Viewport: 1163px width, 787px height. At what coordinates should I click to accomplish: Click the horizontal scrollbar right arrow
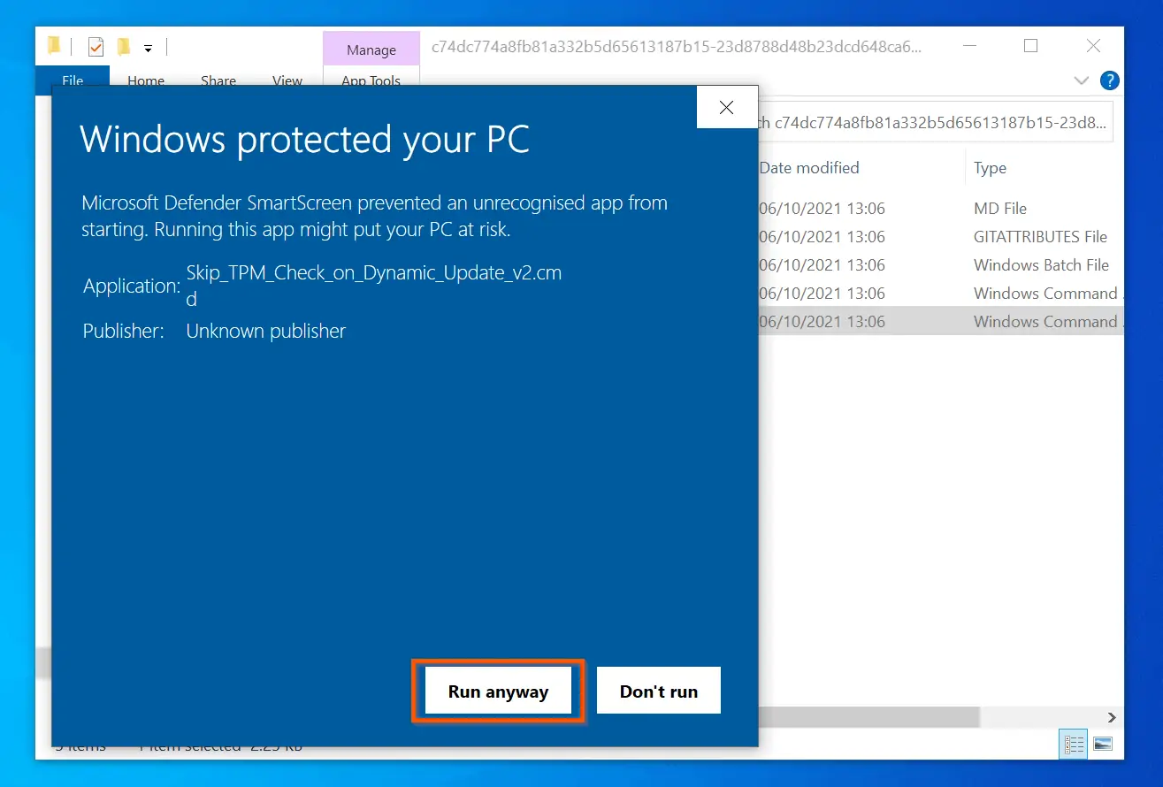1112,717
